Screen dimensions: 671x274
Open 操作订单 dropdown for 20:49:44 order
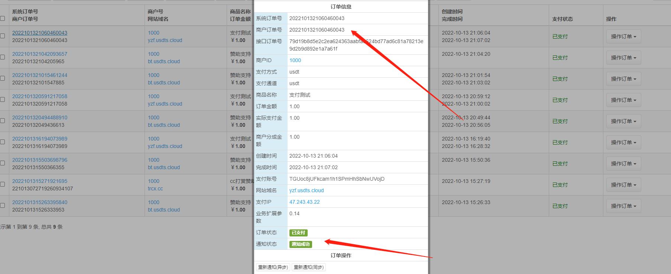(623, 121)
